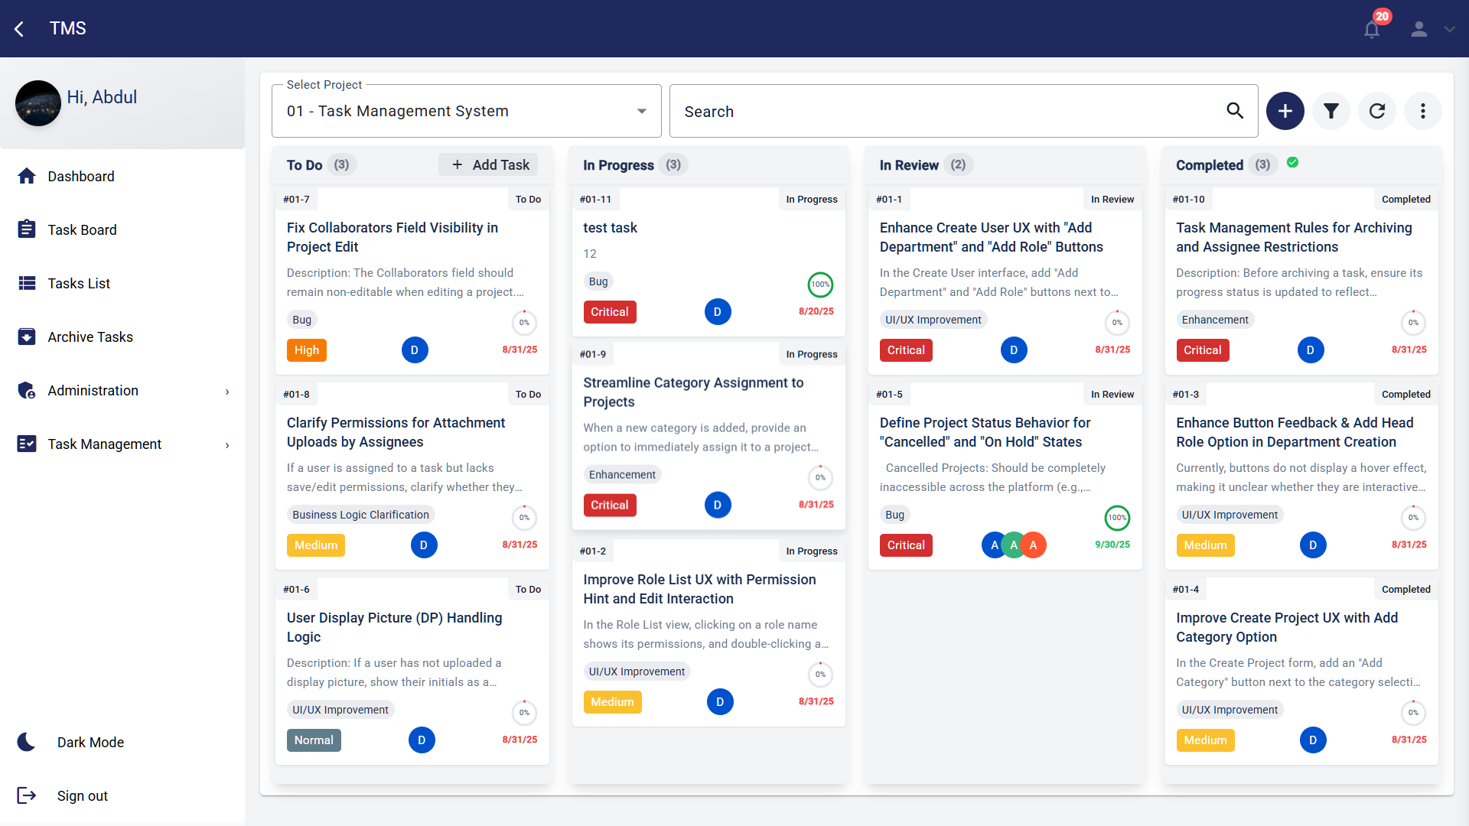This screenshot has width=1469, height=826.
Task: Open user account dropdown arrow
Action: coord(1449,29)
